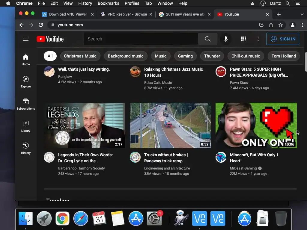The height and width of the screenshot is (230, 307).
Task: Play the runaway truck ramp thumbnail
Action: (x=170, y=125)
